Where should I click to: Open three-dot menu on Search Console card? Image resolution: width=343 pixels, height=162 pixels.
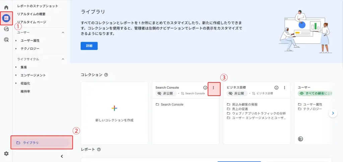214,88
